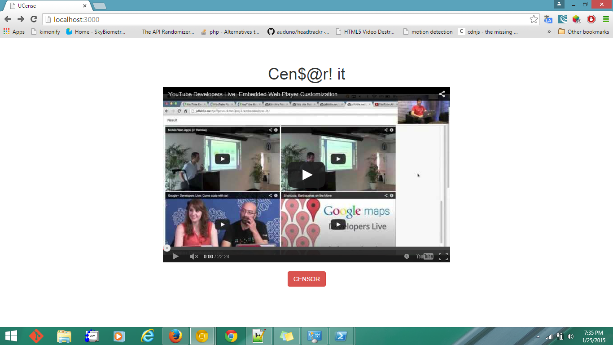The height and width of the screenshot is (345, 613).
Task: Click the Cen$@r! it heading
Action: 306,74
